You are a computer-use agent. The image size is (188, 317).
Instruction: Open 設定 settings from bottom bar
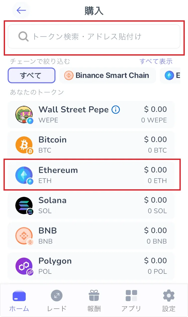pos(169,300)
